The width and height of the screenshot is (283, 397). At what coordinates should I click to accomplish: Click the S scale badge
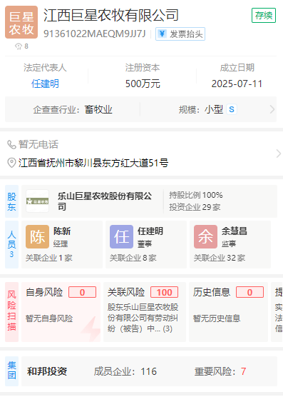coord(232,109)
